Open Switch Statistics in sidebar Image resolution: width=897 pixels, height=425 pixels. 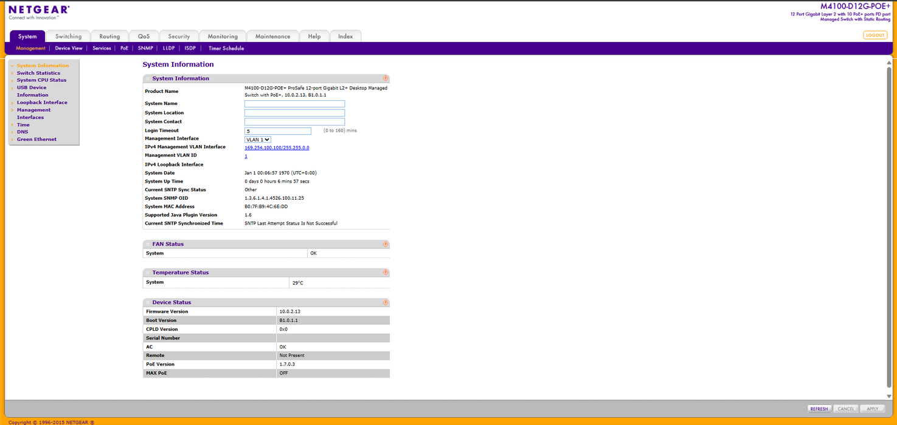38,73
